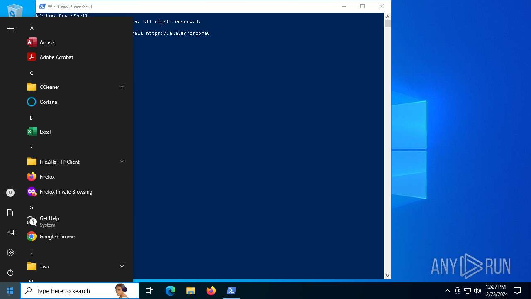Click the volume speaker tray icon

[x=477, y=291]
